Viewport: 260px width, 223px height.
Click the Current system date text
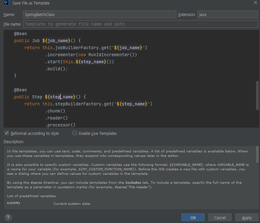tap(72, 204)
